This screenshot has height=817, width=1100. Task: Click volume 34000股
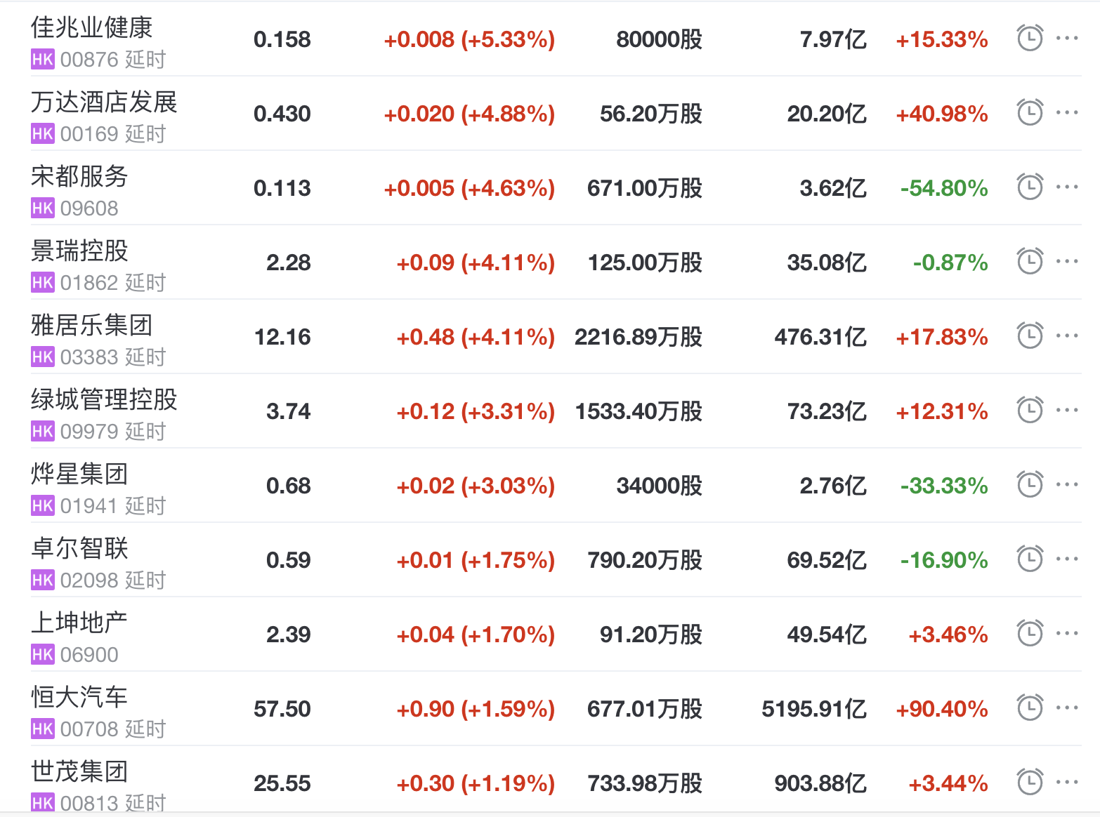pyautogui.click(x=660, y=486)
